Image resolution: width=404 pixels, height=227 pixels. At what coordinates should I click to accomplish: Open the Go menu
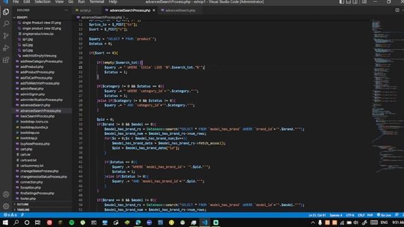[71, 2]
